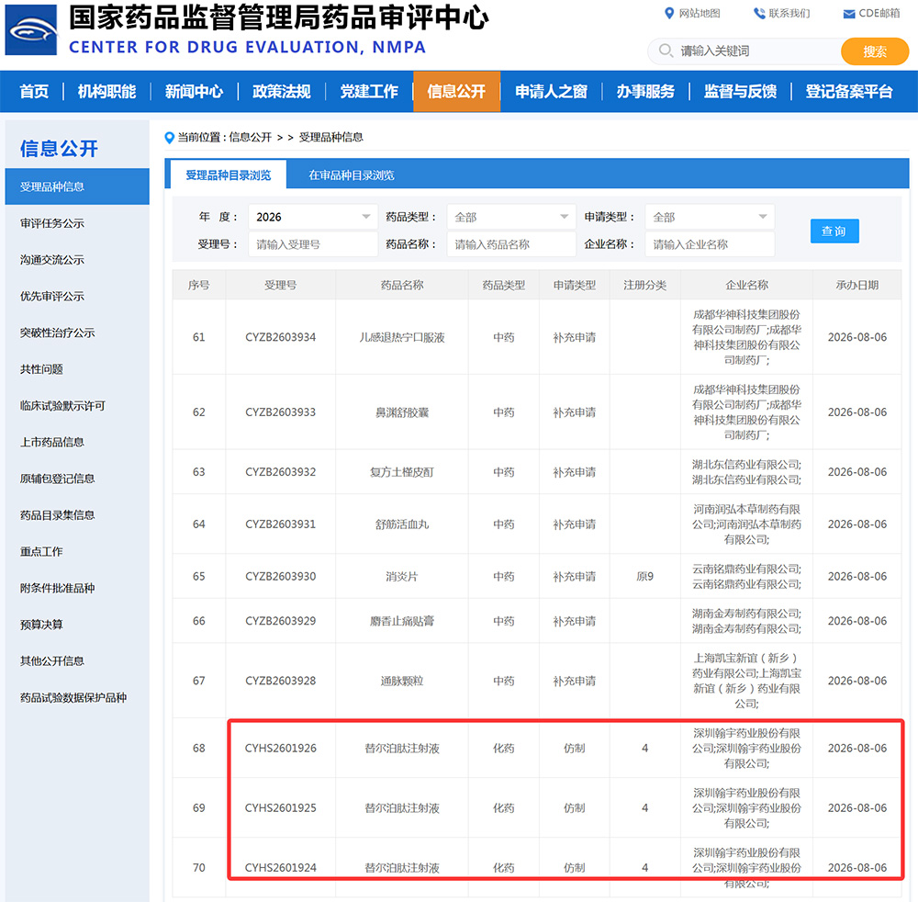This screenshot has width=918, height=902.
Task: Click the 网站地图 link
Action: 699,14
